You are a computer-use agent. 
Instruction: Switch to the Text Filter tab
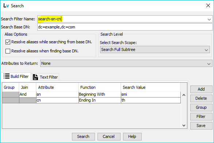click(45, 77)
